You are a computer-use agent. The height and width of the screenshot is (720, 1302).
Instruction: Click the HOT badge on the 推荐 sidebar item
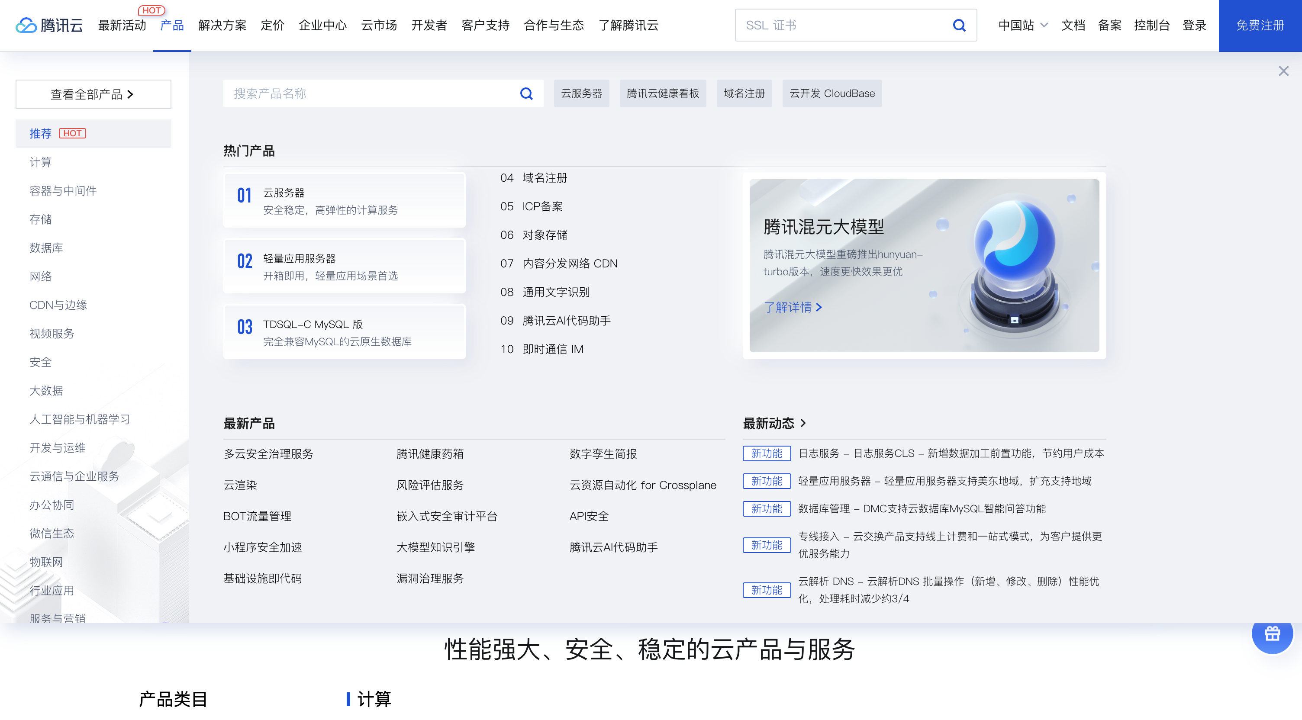[x=72, y=133]
